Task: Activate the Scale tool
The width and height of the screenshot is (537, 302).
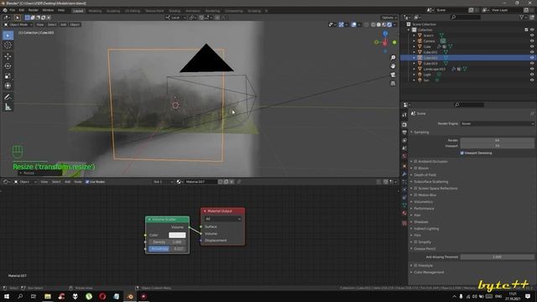Action: (8, 76)
